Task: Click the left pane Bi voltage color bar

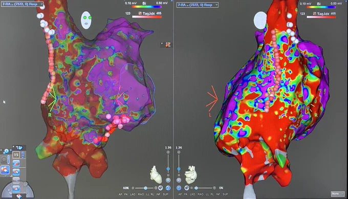Action: point(146,7)
